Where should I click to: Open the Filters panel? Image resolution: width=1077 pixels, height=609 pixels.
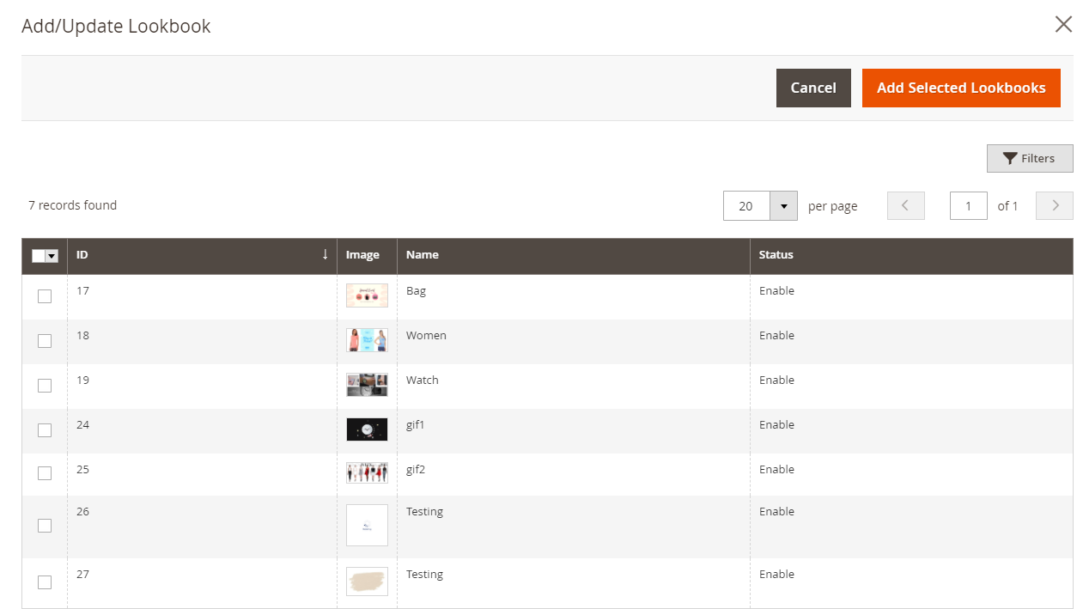pos(1030,158)
